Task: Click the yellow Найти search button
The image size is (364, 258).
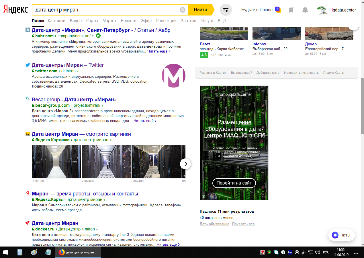Action: tap(200, 10)
